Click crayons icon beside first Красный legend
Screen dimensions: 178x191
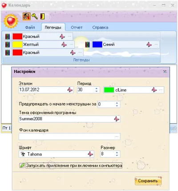click(x=8, y=37)
